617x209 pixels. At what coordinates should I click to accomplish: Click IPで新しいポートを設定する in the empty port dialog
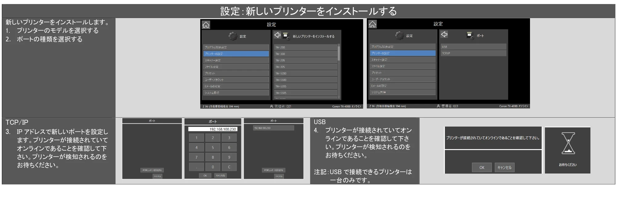click(x=152, y=170)
